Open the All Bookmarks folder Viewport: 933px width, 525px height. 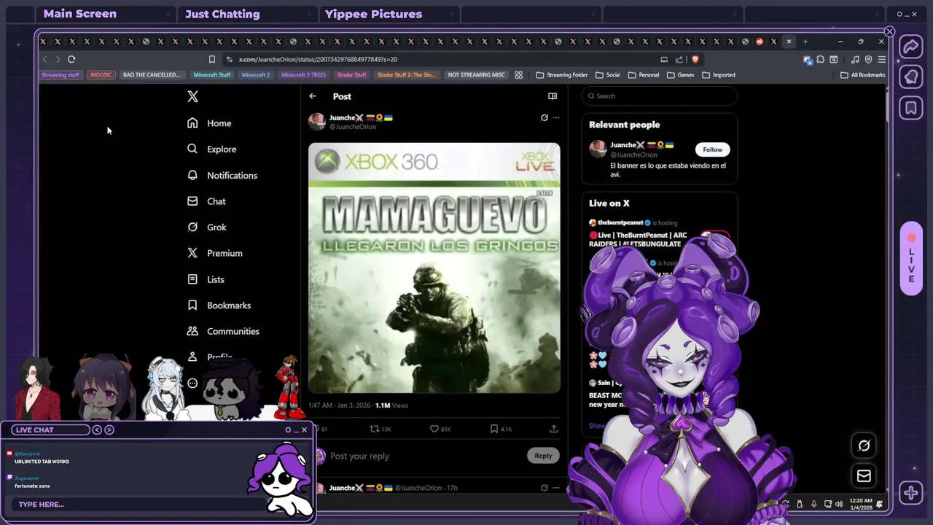tap(863, 74)
